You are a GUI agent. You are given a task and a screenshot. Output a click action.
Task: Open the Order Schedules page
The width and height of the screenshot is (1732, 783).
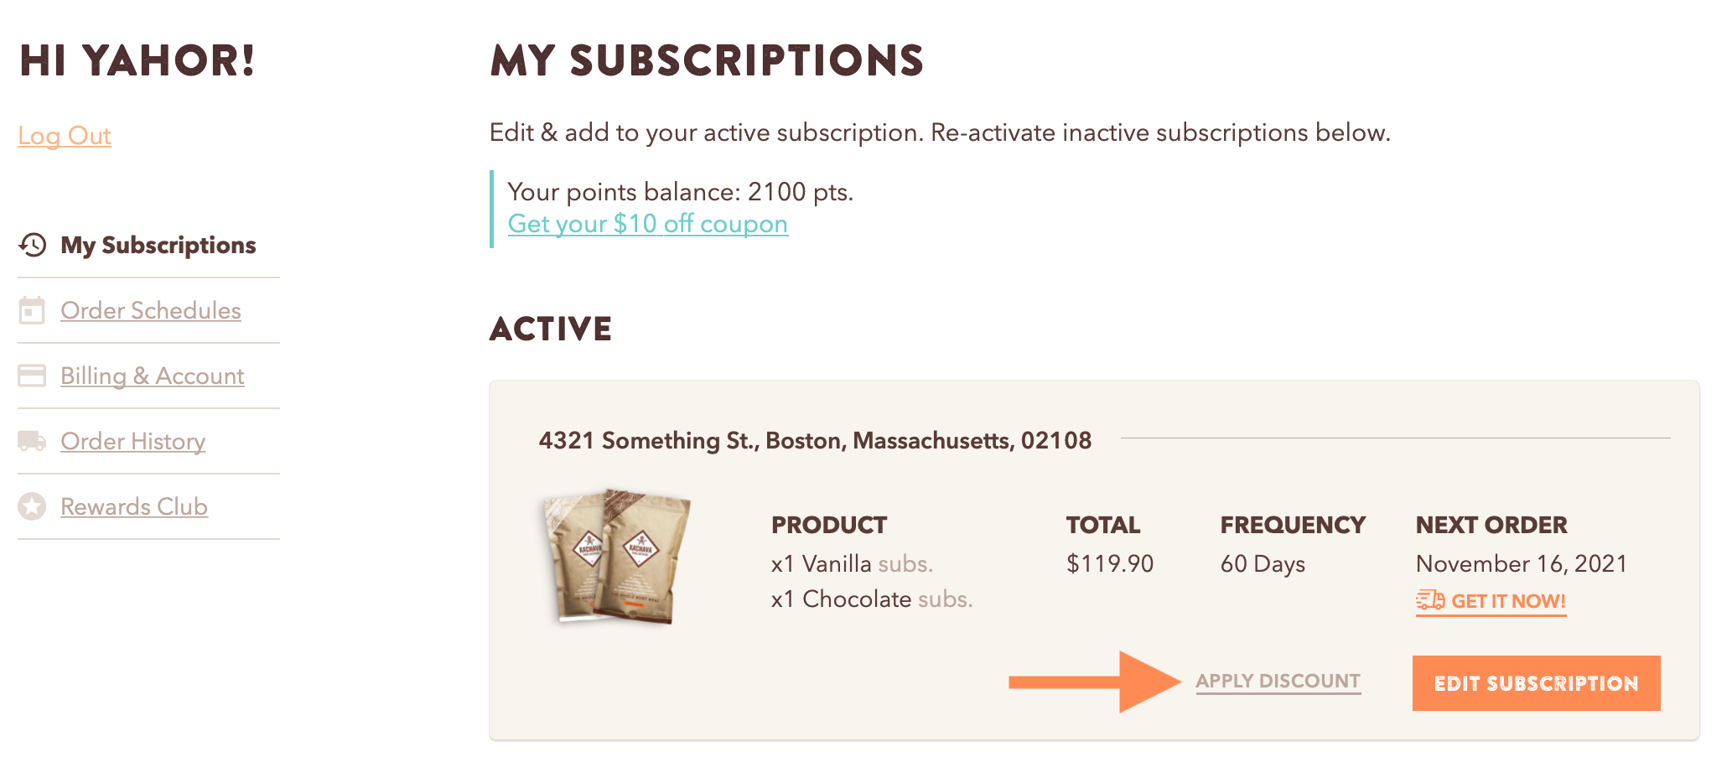[151, 310]
